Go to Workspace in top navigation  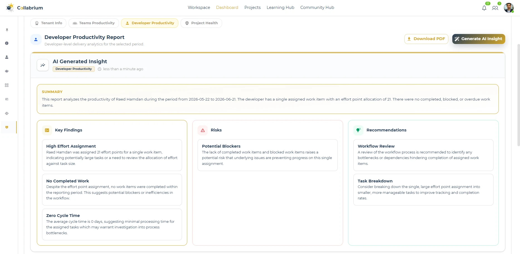tap(199, 8)
